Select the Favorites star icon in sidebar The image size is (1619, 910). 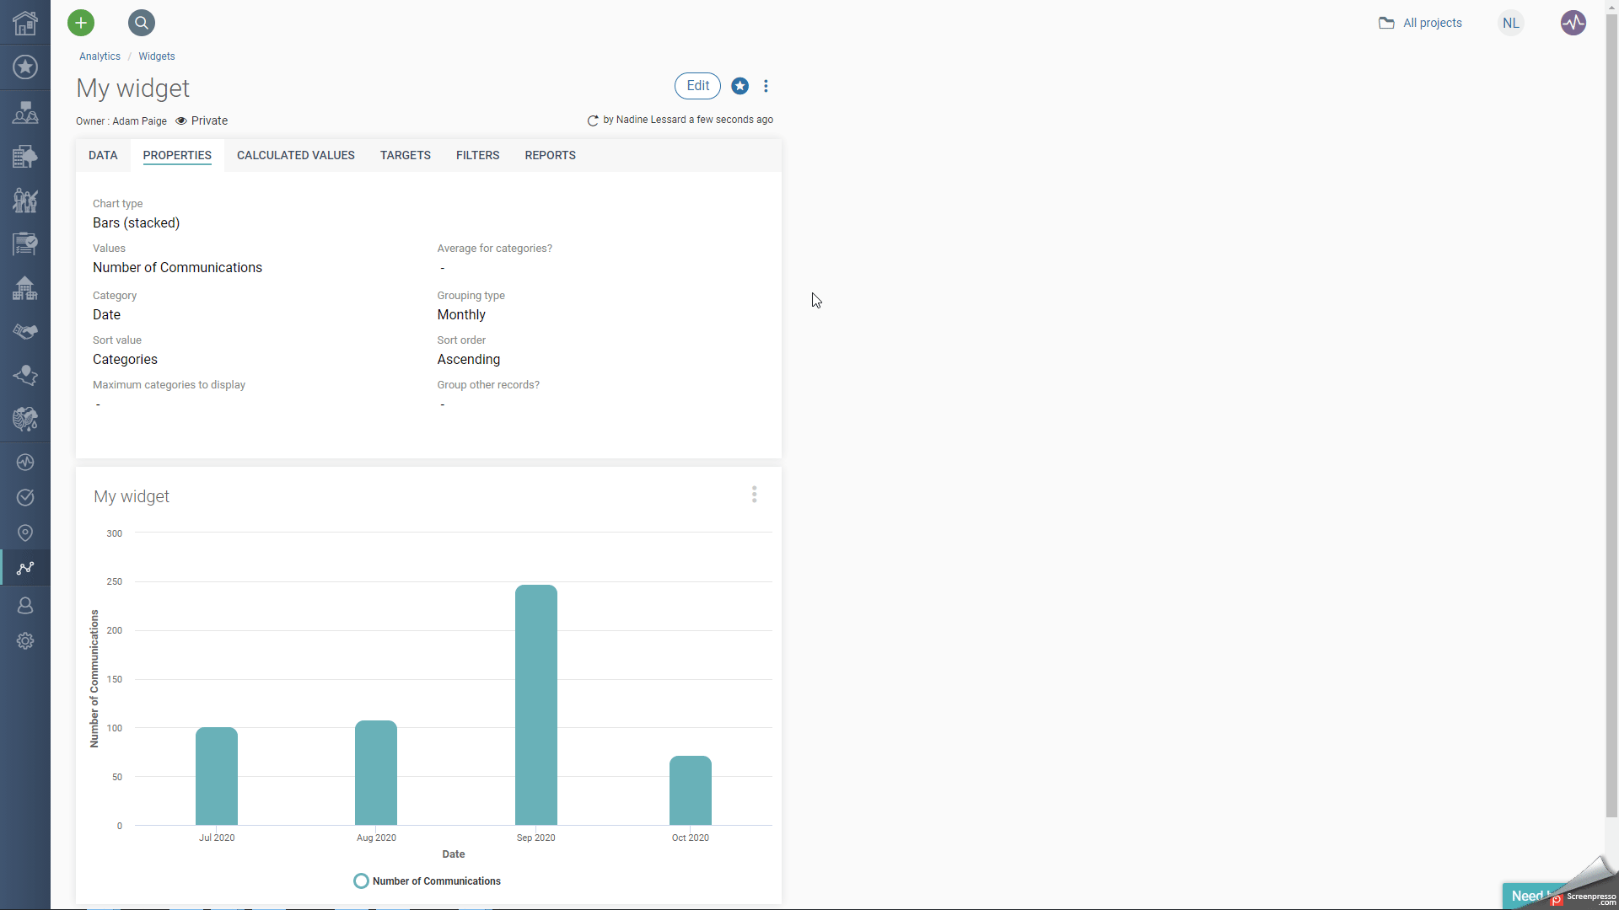click(x=24, y=67)
